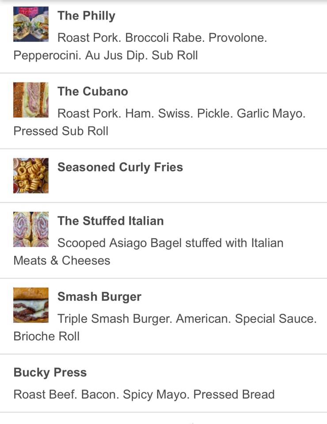Tap the Smash Burger title
Viewport: 327px width, 424px height.
99,296
